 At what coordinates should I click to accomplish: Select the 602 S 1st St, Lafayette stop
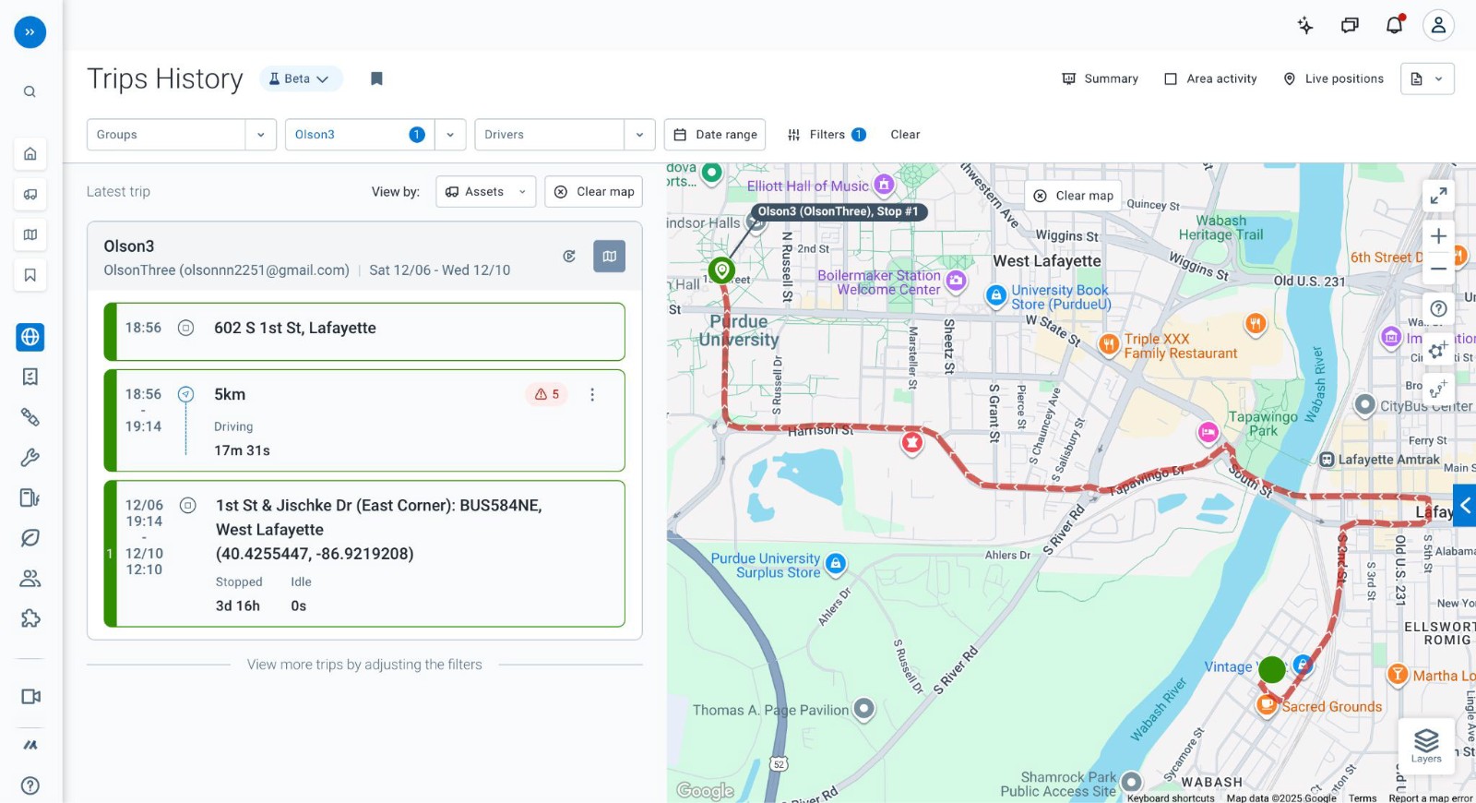pos(364,331)
